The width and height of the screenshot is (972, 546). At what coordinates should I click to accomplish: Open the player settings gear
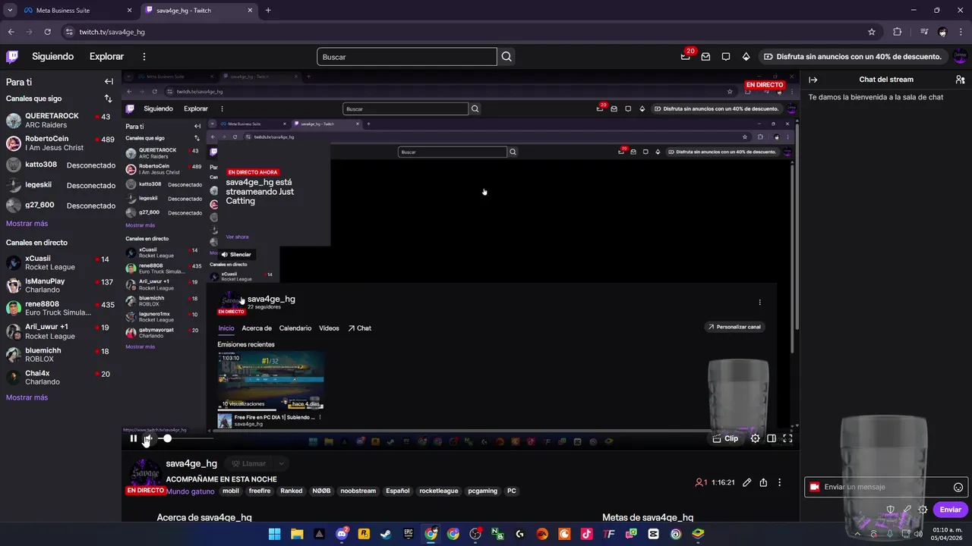[x=755, y=438]
